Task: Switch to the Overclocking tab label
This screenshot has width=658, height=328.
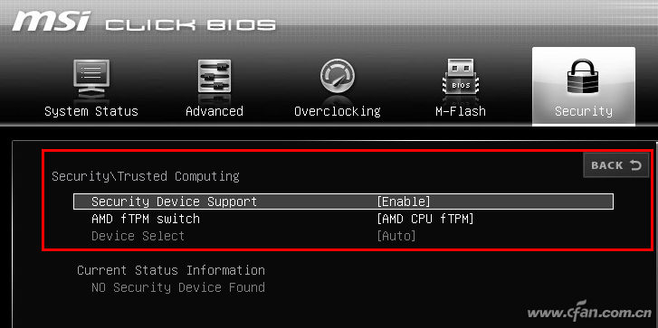Action: pyautogui.click(x=338, y=111)
